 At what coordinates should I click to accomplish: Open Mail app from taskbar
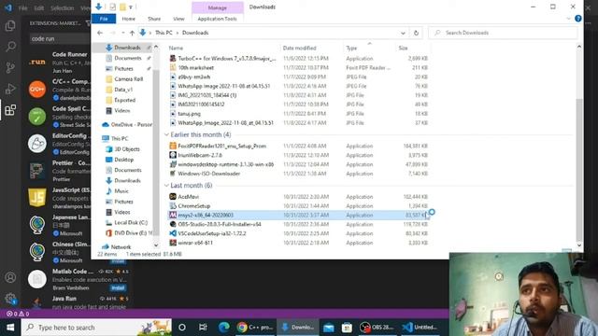328,328
